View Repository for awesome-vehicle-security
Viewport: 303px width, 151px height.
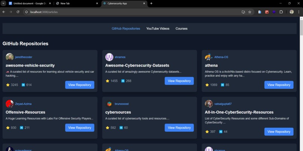80,85
